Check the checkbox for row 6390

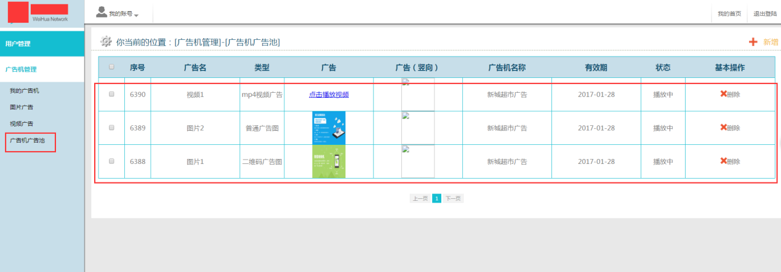coord(111,95)
